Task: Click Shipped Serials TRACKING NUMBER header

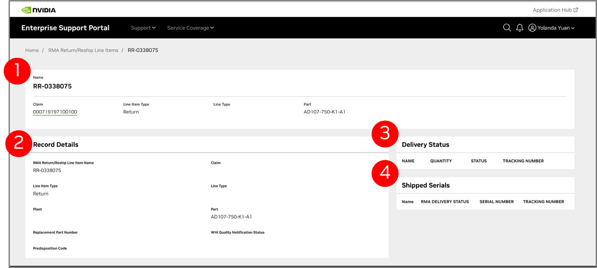Action: (x=544, y=202)
